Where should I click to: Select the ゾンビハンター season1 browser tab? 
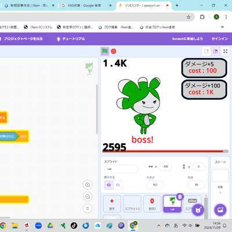pos(143,5)
